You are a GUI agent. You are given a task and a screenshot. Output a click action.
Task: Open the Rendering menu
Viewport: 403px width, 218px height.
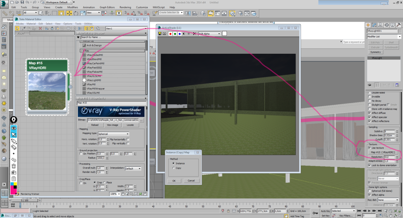coord(125,7)
